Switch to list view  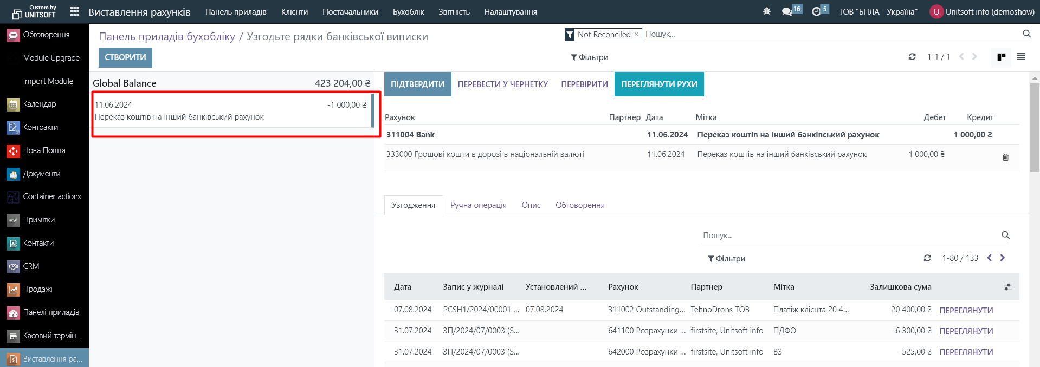1021,57
